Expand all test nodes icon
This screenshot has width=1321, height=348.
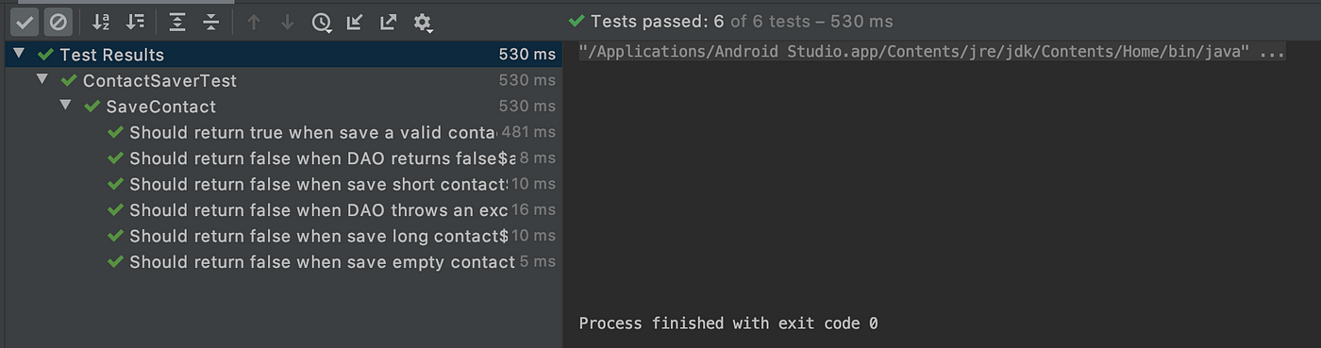tap(177, 22)
